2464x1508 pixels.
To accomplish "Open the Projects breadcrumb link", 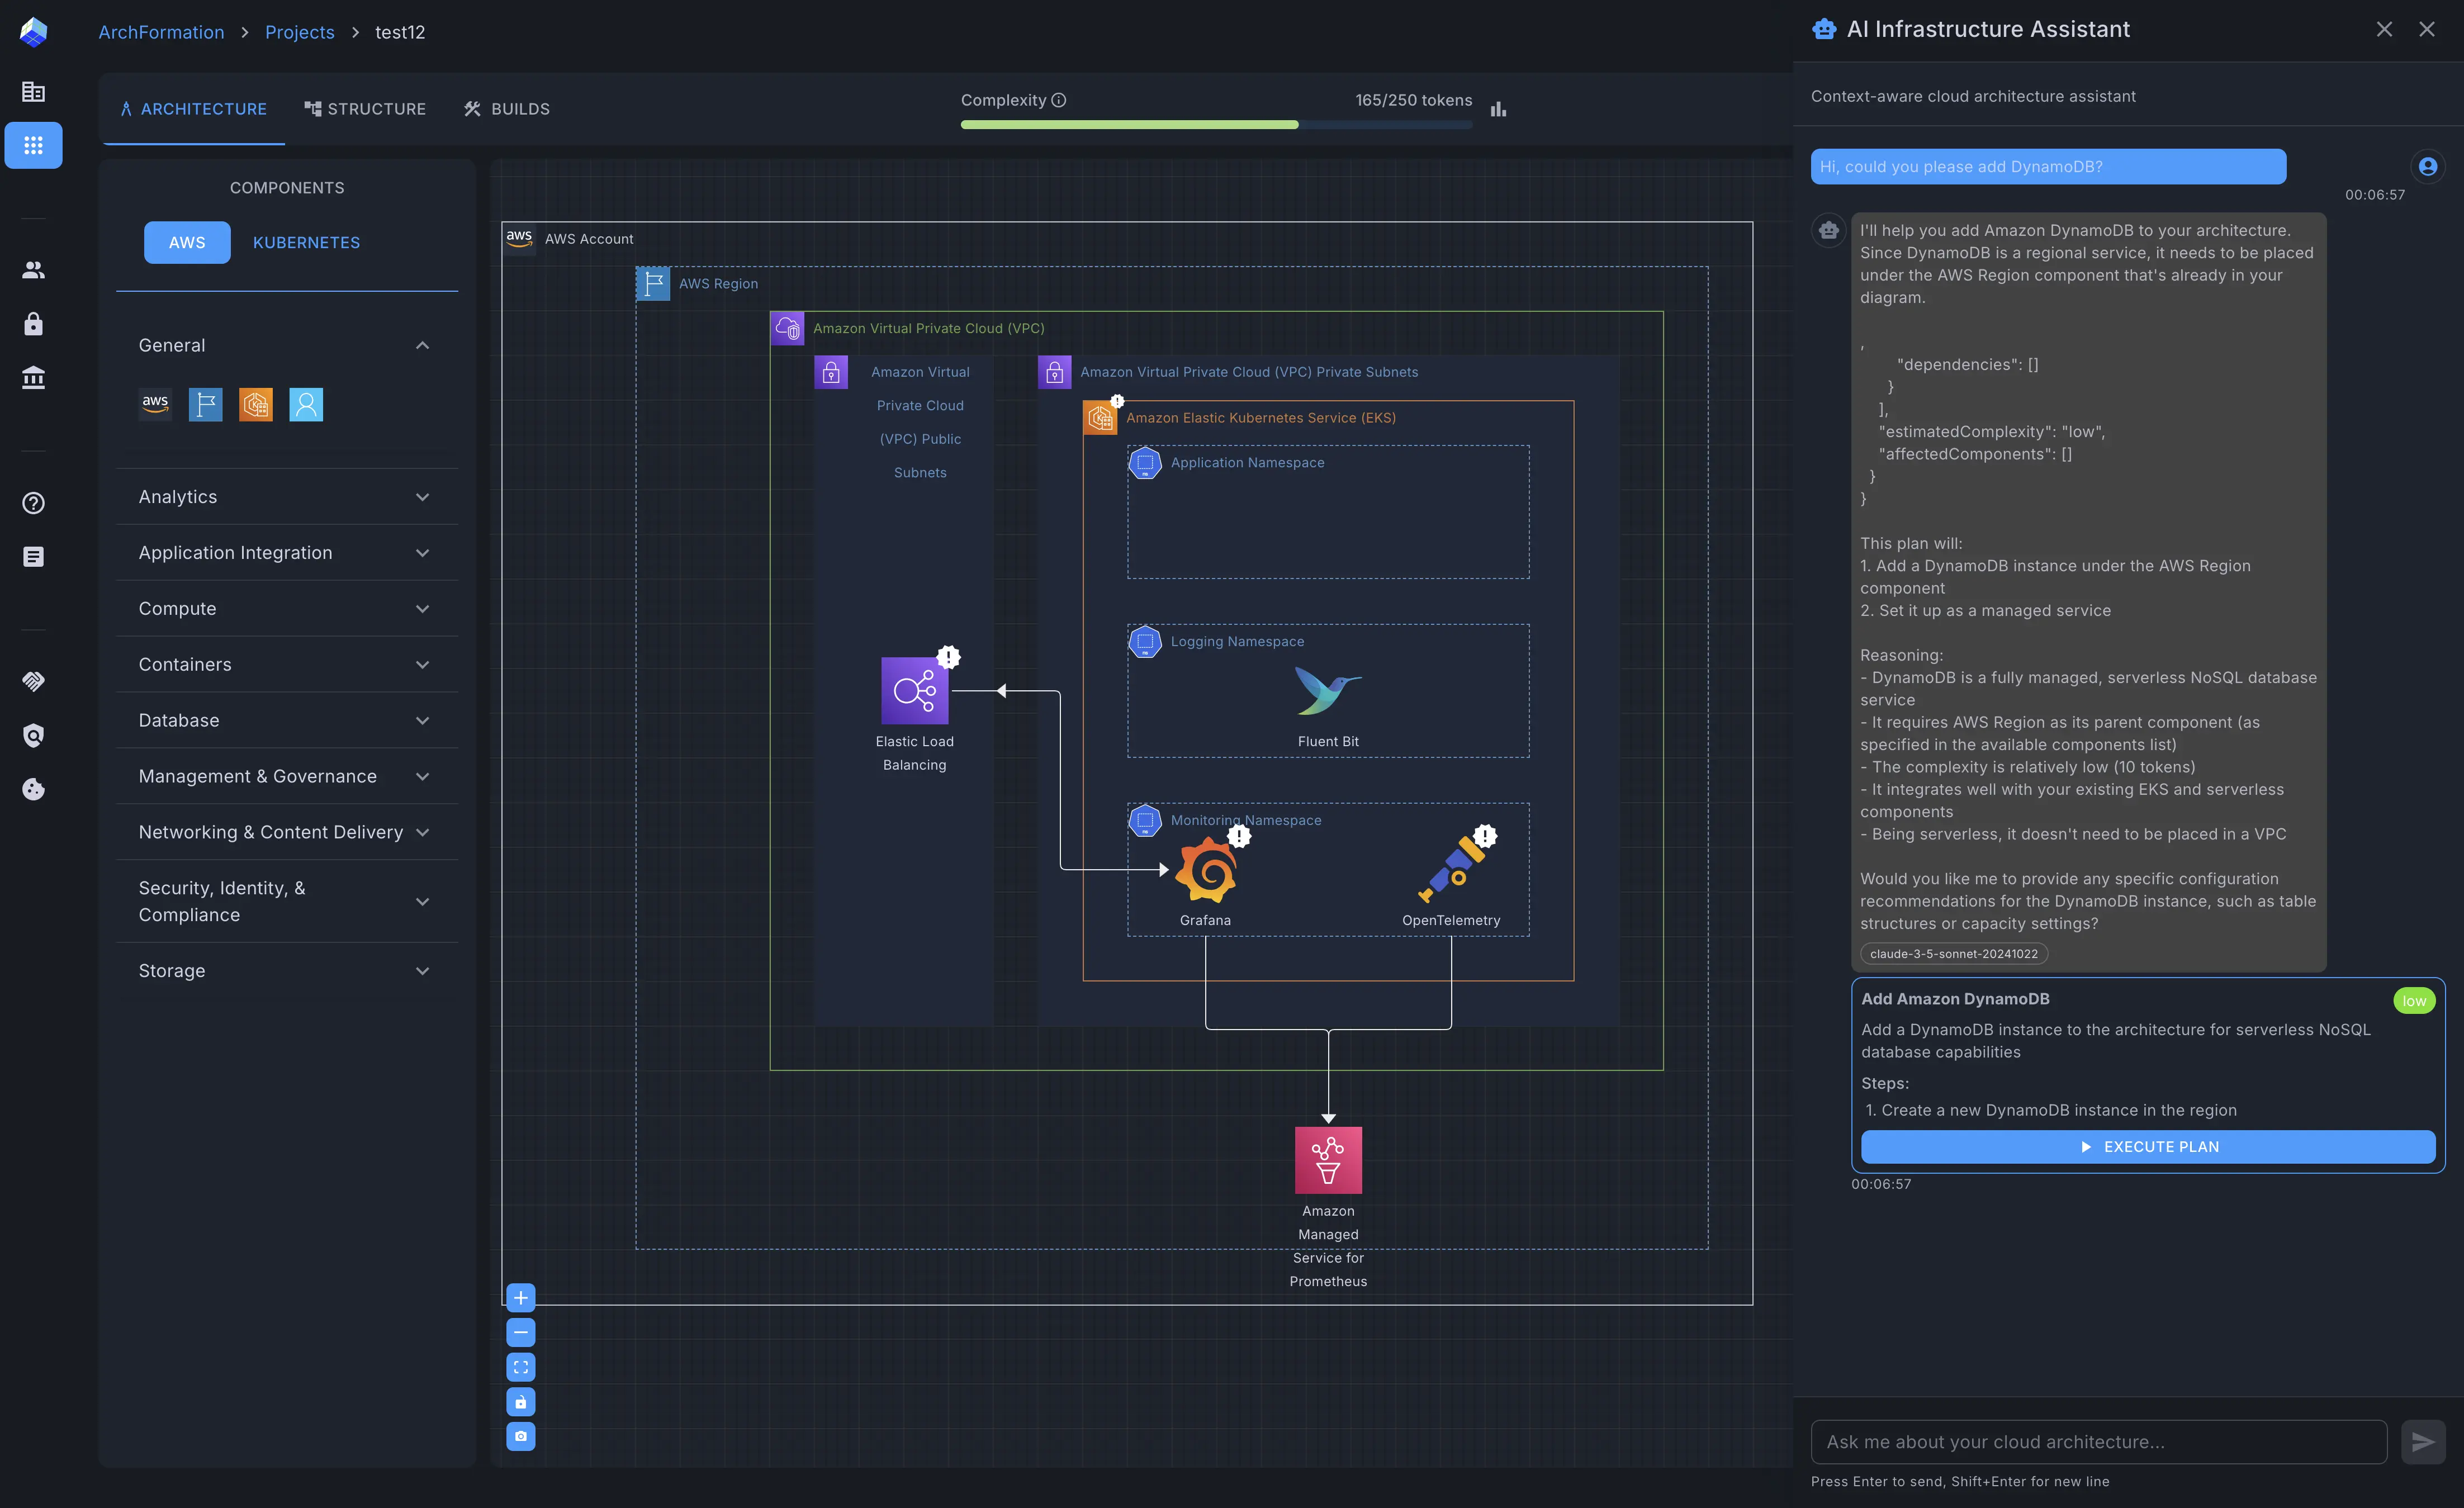I will click(299, 32).
